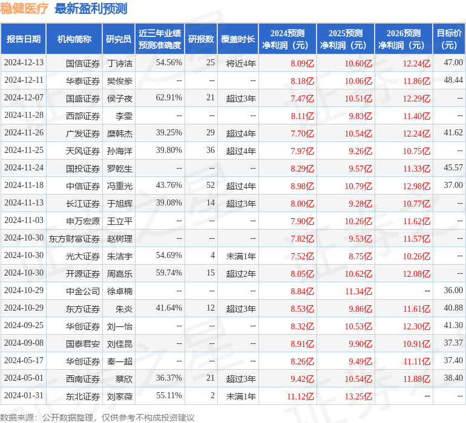Click the 机构简称 column header
The width and height of the screenshot is (466, 423).
click(x=74, y=39)
